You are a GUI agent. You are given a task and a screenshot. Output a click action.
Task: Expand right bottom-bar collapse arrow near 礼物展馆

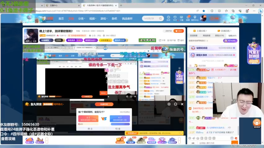point(180,140)
